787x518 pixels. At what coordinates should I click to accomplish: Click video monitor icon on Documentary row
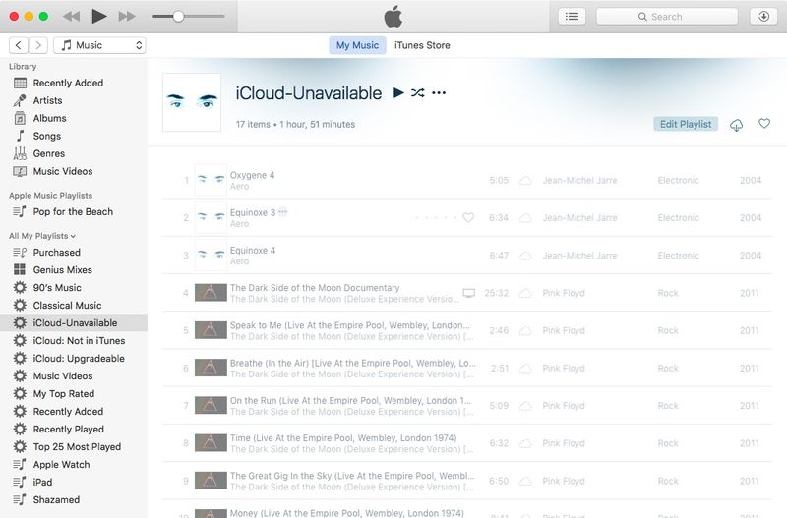pyautogui.click(x=469, y=293)
